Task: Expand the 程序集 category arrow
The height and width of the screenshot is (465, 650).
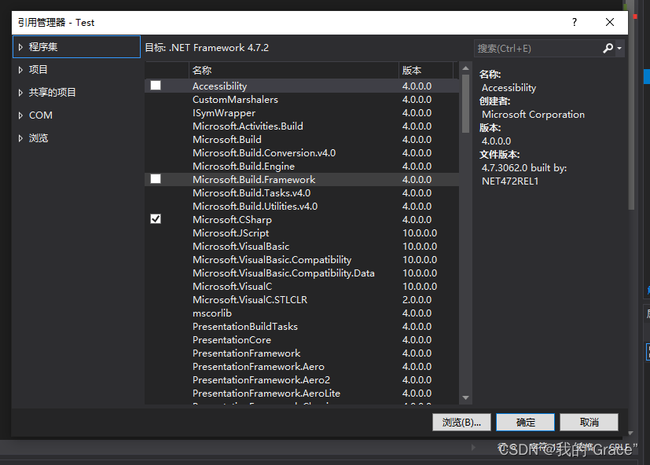Action: 20,47
